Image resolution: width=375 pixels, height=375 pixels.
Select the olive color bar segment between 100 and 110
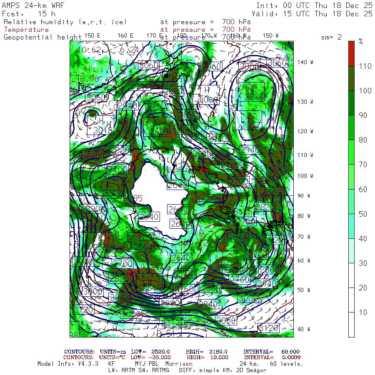tap(351, 78)
